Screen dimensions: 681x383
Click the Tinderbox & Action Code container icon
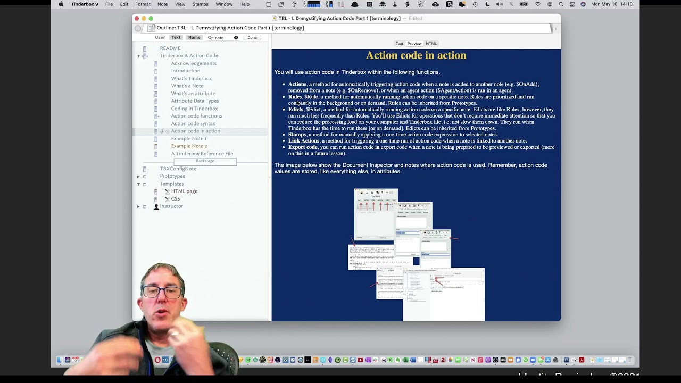pos(145,56)
